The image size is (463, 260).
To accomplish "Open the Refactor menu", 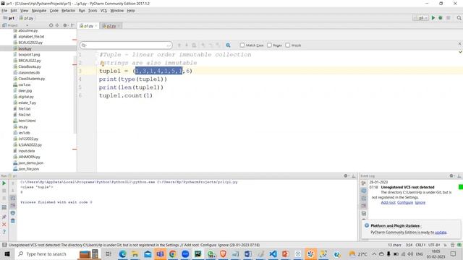I will [x=68, y=11].
